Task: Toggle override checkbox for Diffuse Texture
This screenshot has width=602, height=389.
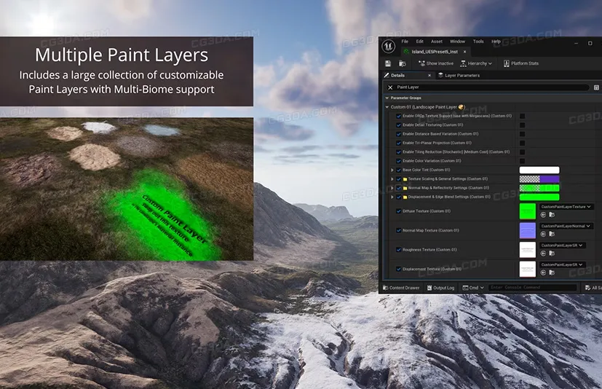Action: point(398,211)
